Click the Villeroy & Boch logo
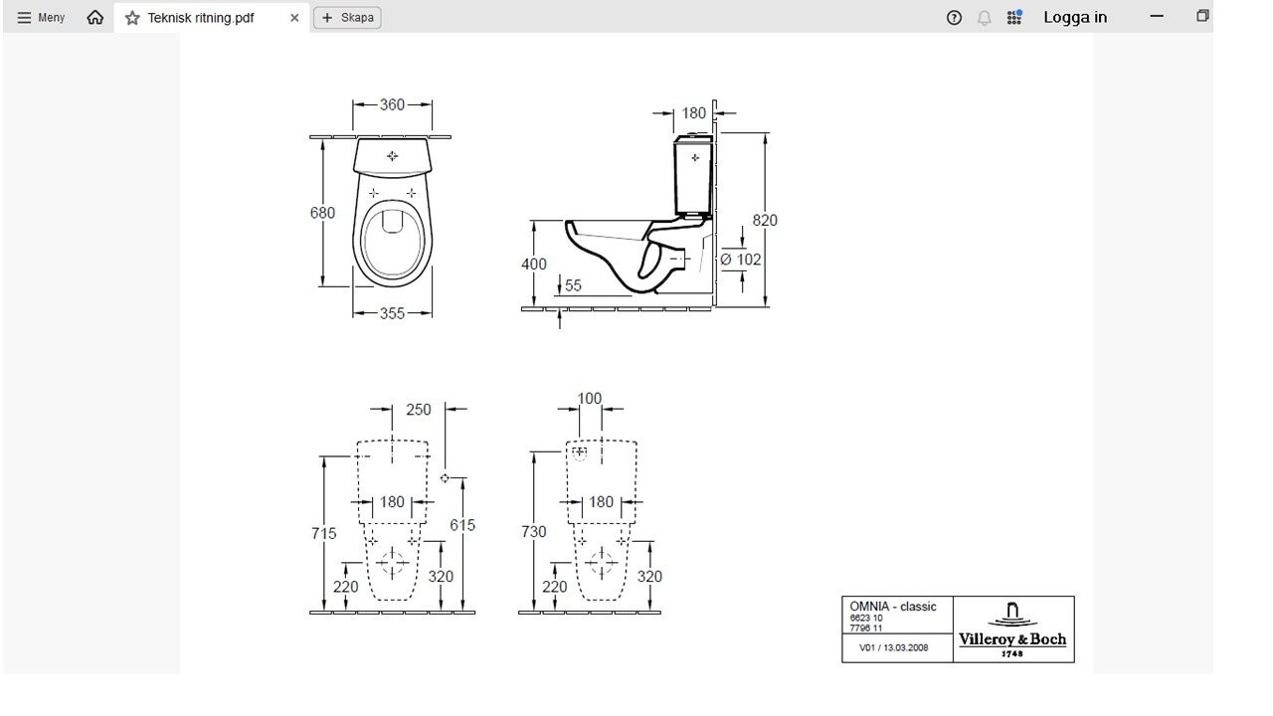The height and width of the screenshot is (716, 1273). click(x=1011, y=628)
